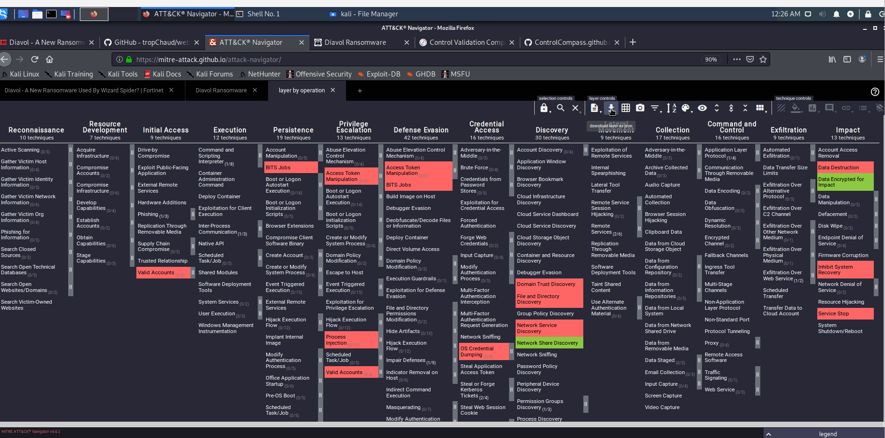The width and height of the screenshot is (885, 438).
Task: Select Data Encrypted for Impact technique
Action: point(845,182)
